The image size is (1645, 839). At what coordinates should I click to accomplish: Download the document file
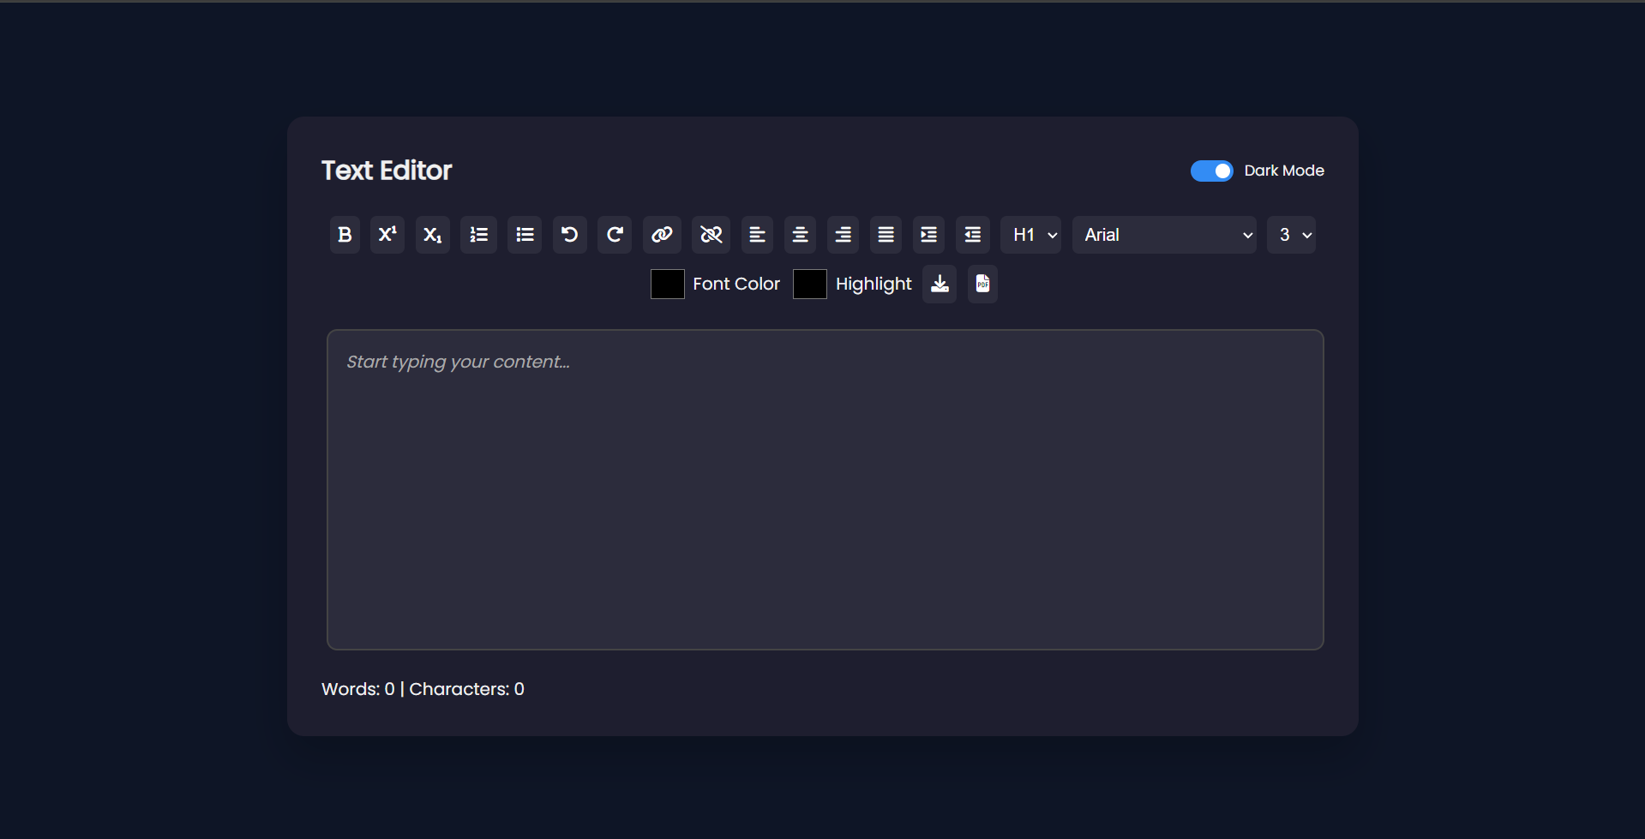pyautogui.click(x=940, y=285)
